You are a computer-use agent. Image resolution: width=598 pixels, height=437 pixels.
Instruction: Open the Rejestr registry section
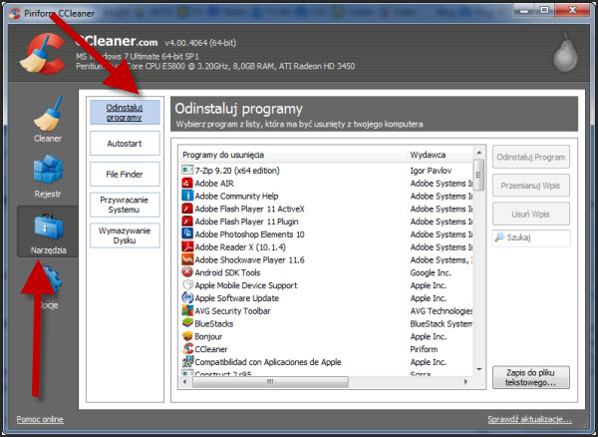[x=47, y=173]
